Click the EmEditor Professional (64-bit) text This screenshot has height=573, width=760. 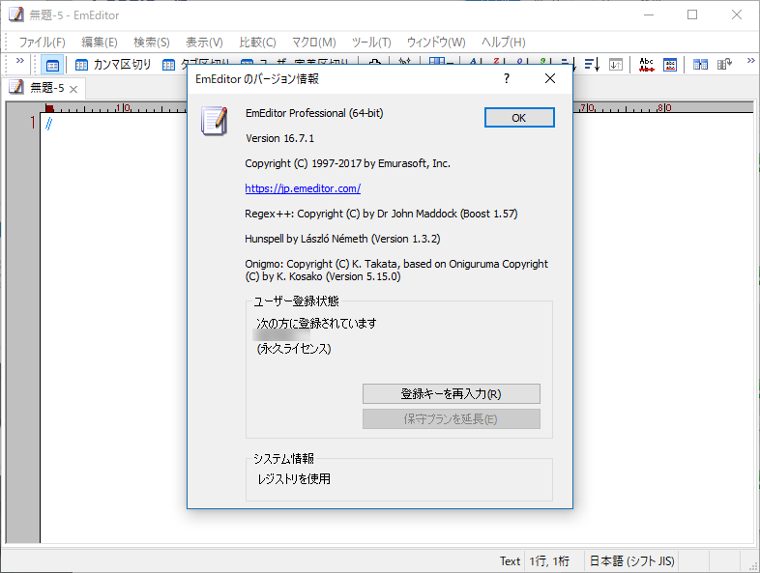[x=314, y=113]
